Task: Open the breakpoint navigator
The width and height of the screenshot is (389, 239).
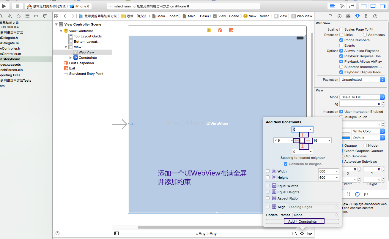Action: coord(36,16)
